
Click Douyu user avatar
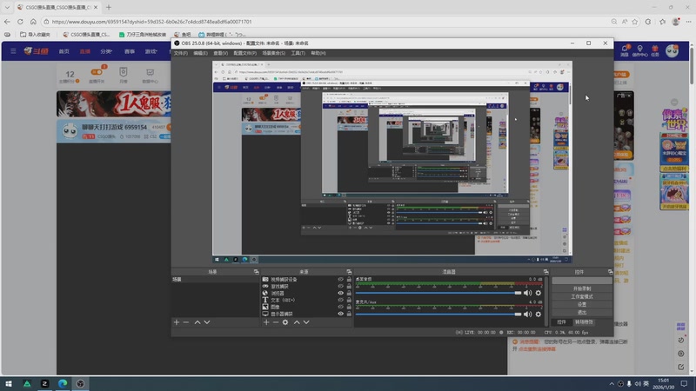(x=672, y=51)
